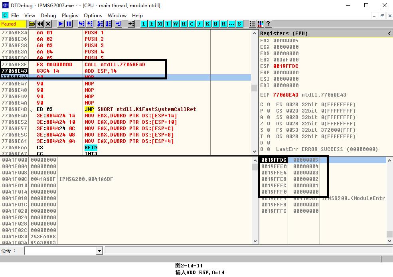Click the Pause execution toolbar icon
Image resolution: width=393 pixels, height=277 pixels.
[69, 24]
